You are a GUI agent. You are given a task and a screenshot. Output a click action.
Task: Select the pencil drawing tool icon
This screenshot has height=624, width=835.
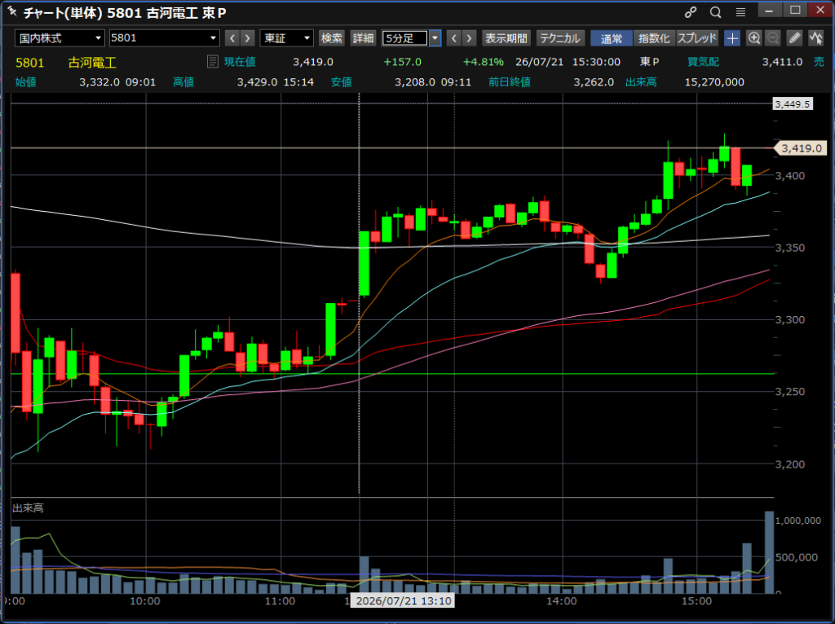coord(794,38)
